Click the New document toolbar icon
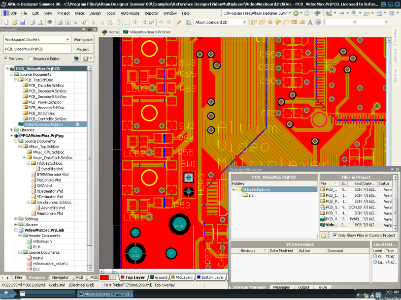The image size is (401, 300). [6, 23]
